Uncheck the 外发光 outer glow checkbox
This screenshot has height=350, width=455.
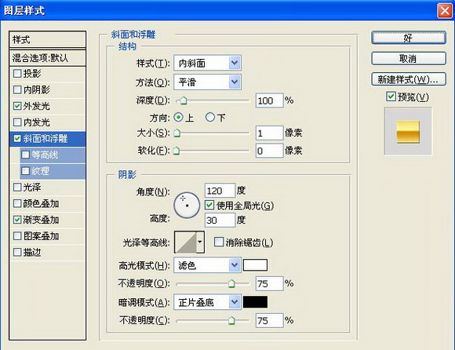17,106
